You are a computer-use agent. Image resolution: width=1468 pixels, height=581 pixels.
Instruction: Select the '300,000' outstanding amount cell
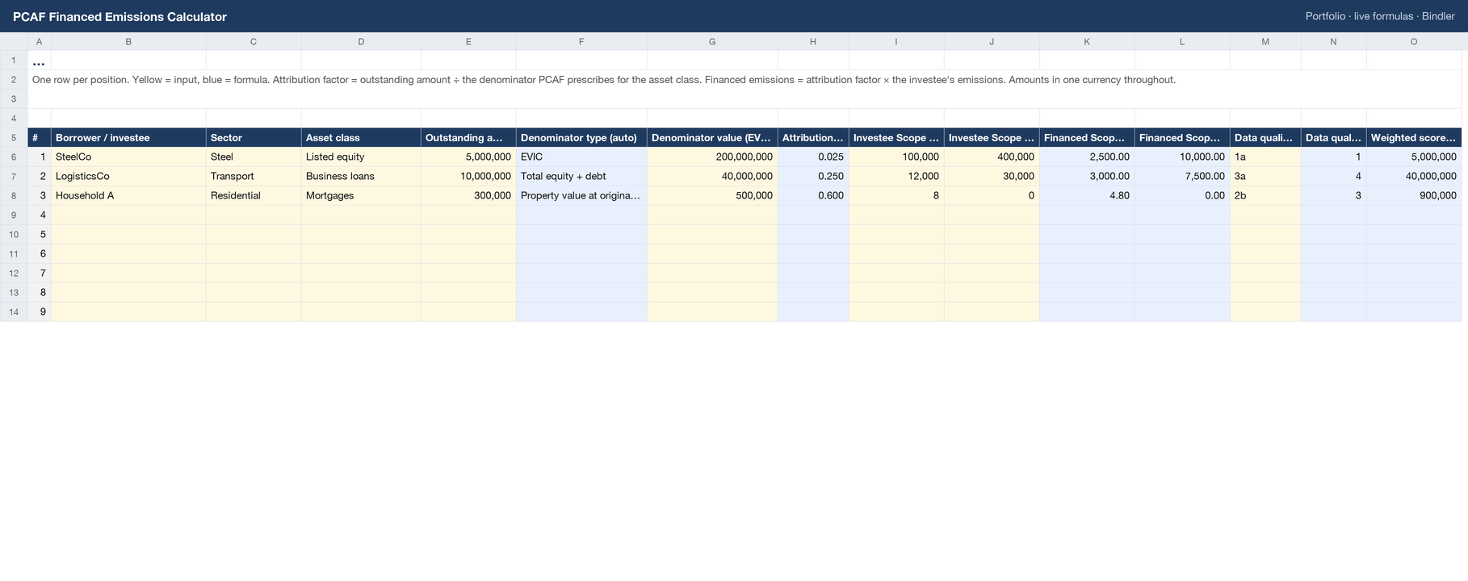point(468,195)
